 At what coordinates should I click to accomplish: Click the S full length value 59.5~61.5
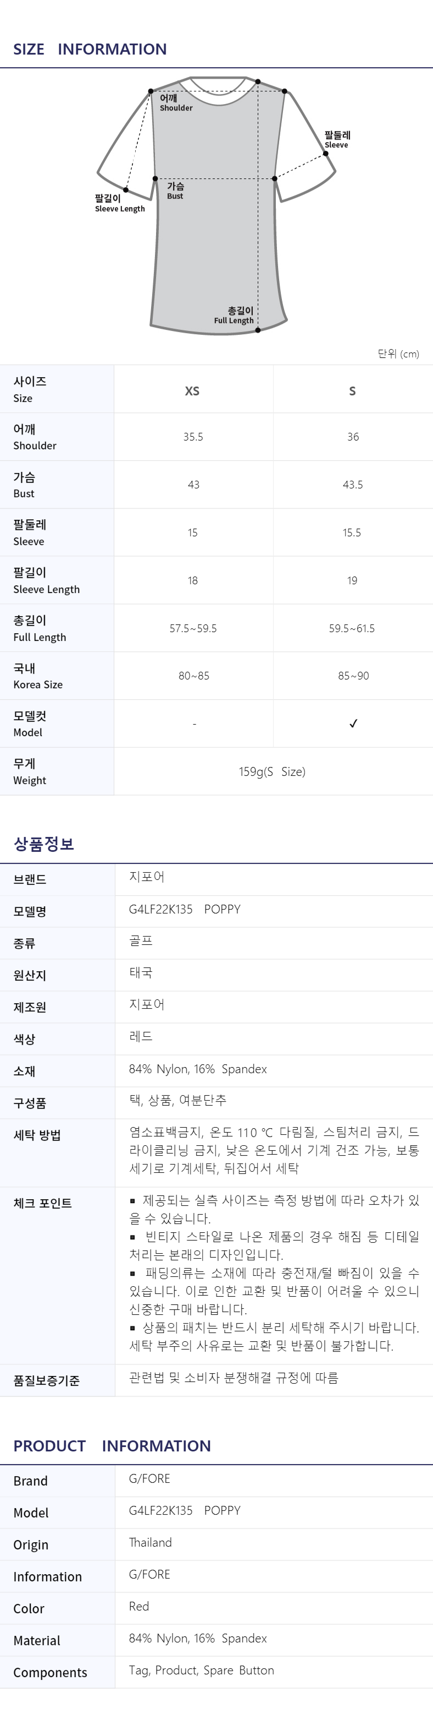[352, 628]
